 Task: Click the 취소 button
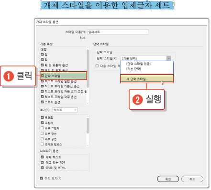point(192,179)
